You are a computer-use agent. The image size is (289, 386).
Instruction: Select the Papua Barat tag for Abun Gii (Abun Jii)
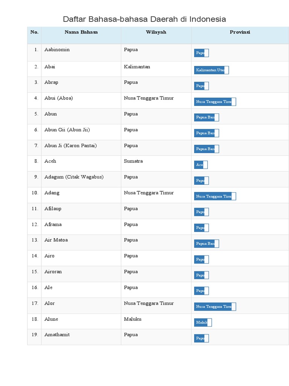[206, 133]
